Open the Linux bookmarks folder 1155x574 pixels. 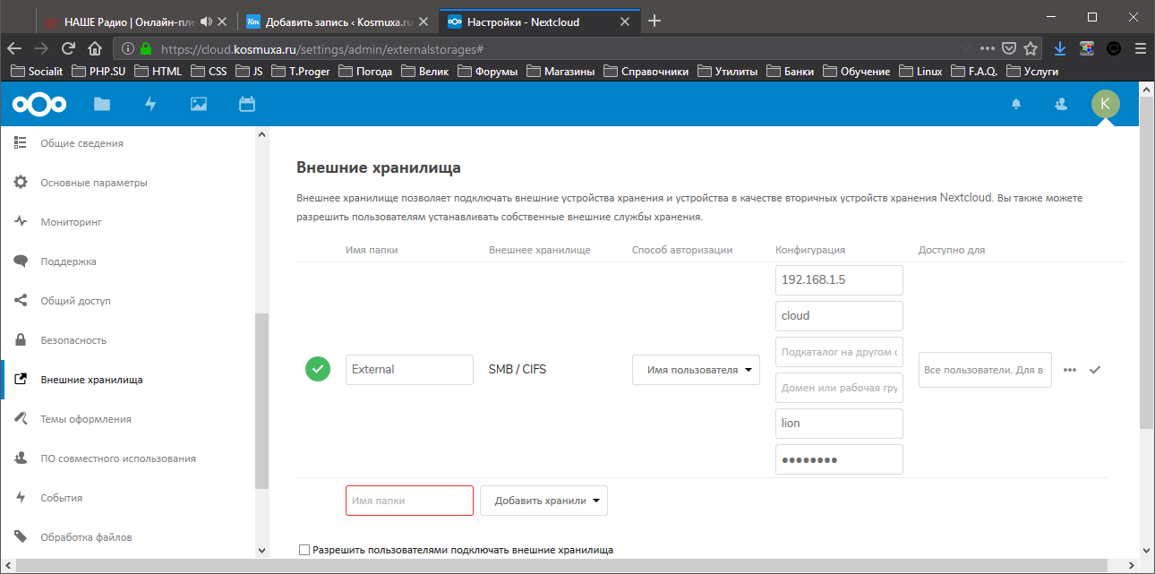(x=920, y=71)
